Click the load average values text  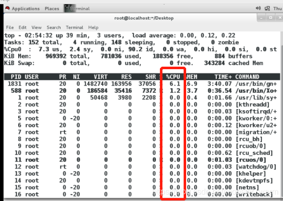[207, 35]
